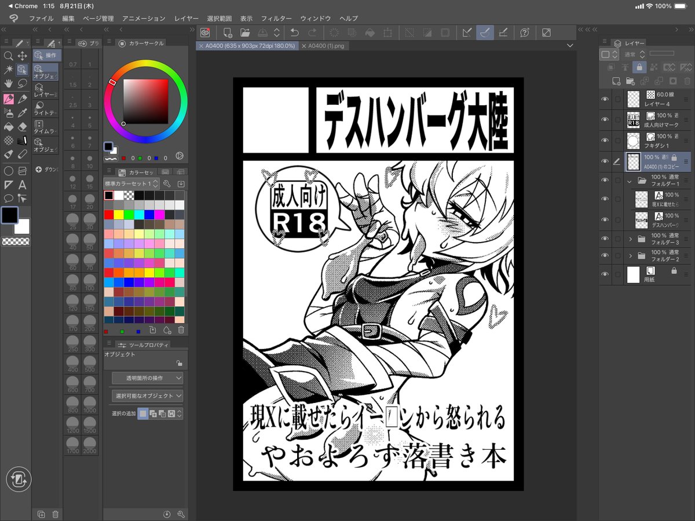695x521 pixels.
Task: Pick the Fill bucket tool
Action: [x=9, y=126]
